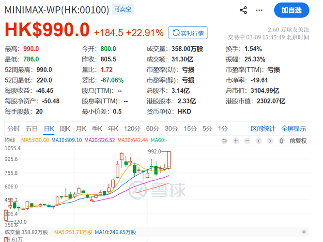
Task: Shift chart right with the right chevron
Action: pyautogui.click(x=271, y=141)
